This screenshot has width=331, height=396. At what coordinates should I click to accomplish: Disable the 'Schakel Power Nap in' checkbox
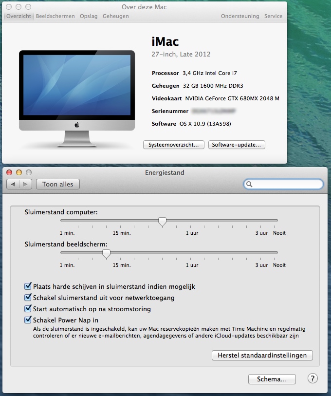(28, 320)
